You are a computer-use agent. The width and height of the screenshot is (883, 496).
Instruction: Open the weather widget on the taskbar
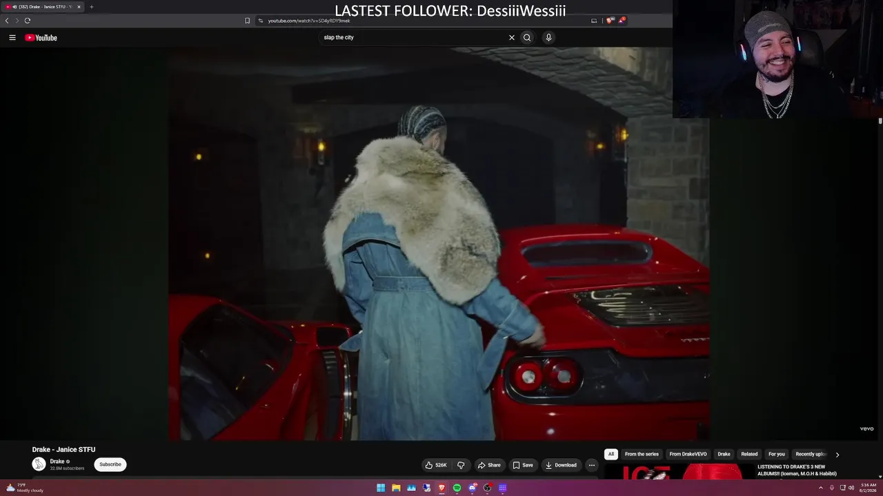coord(24,488)
